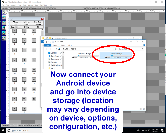166x133 pixels.
Task: Click the F9 Build toolbar button
Action: [x=4, y=33]
